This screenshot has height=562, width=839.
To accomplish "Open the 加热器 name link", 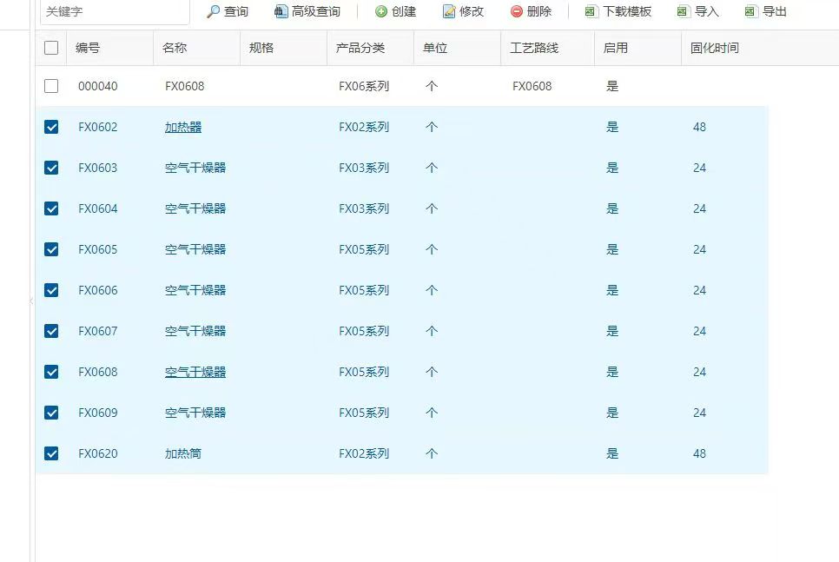I will point(183,127).
